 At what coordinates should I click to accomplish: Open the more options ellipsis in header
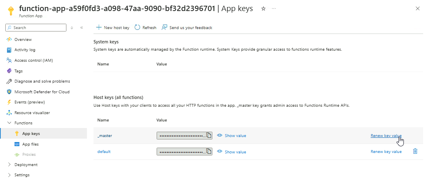(x=274, y=9)
